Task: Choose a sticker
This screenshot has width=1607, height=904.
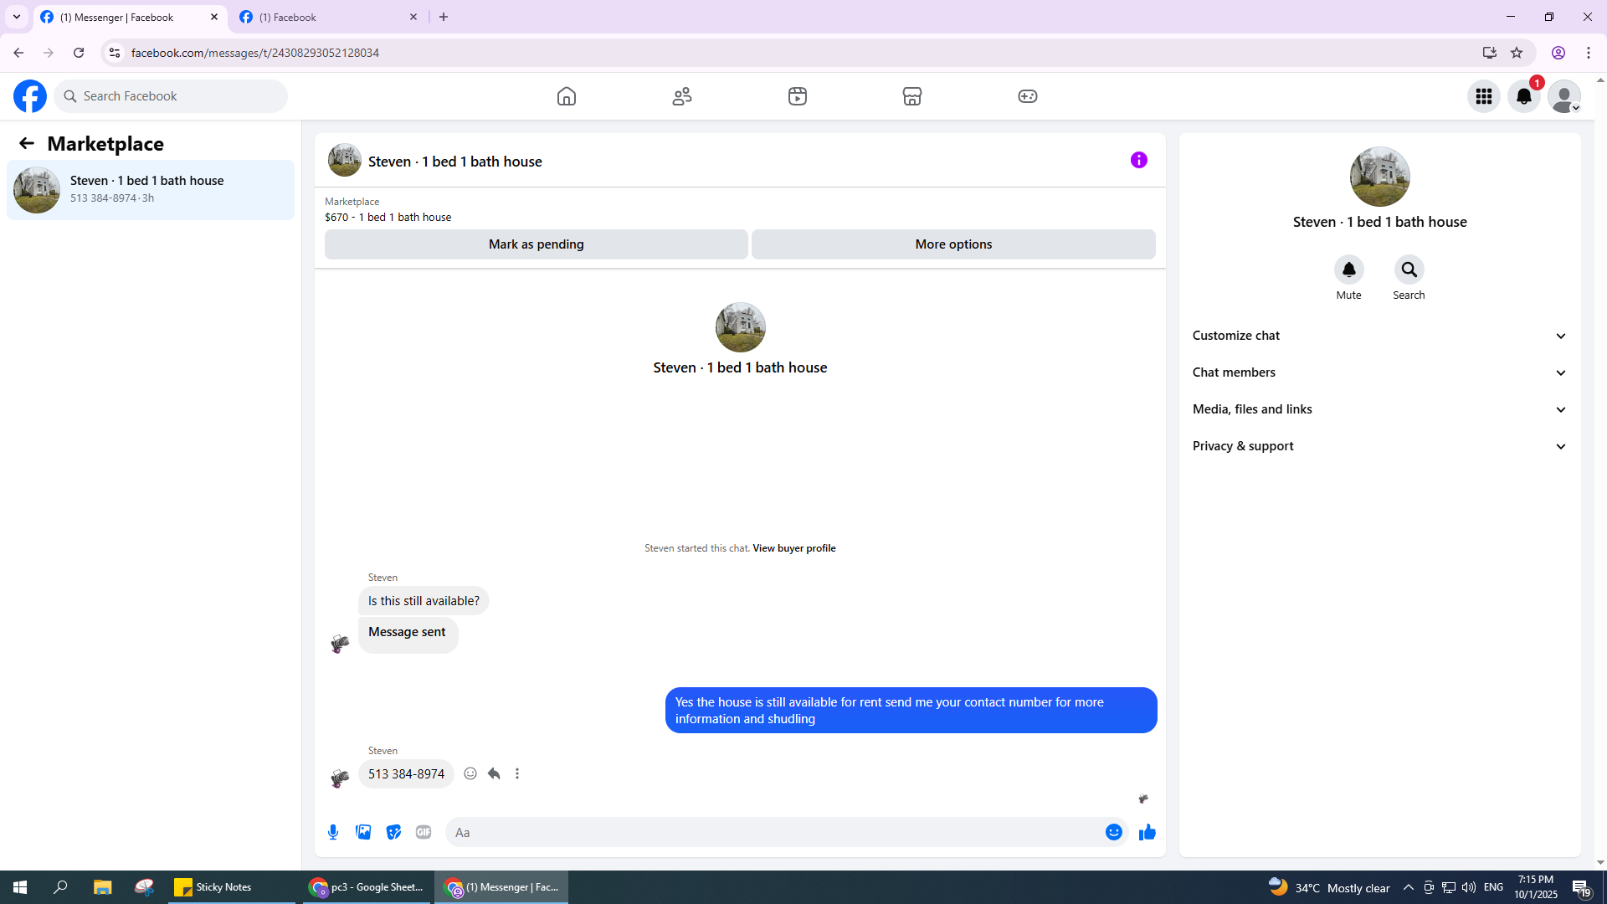Action: pos(393,832)
